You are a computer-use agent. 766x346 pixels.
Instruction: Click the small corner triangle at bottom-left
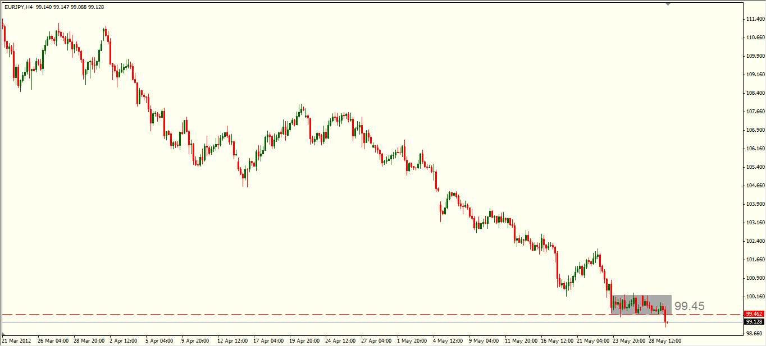[x=3, y=334]
